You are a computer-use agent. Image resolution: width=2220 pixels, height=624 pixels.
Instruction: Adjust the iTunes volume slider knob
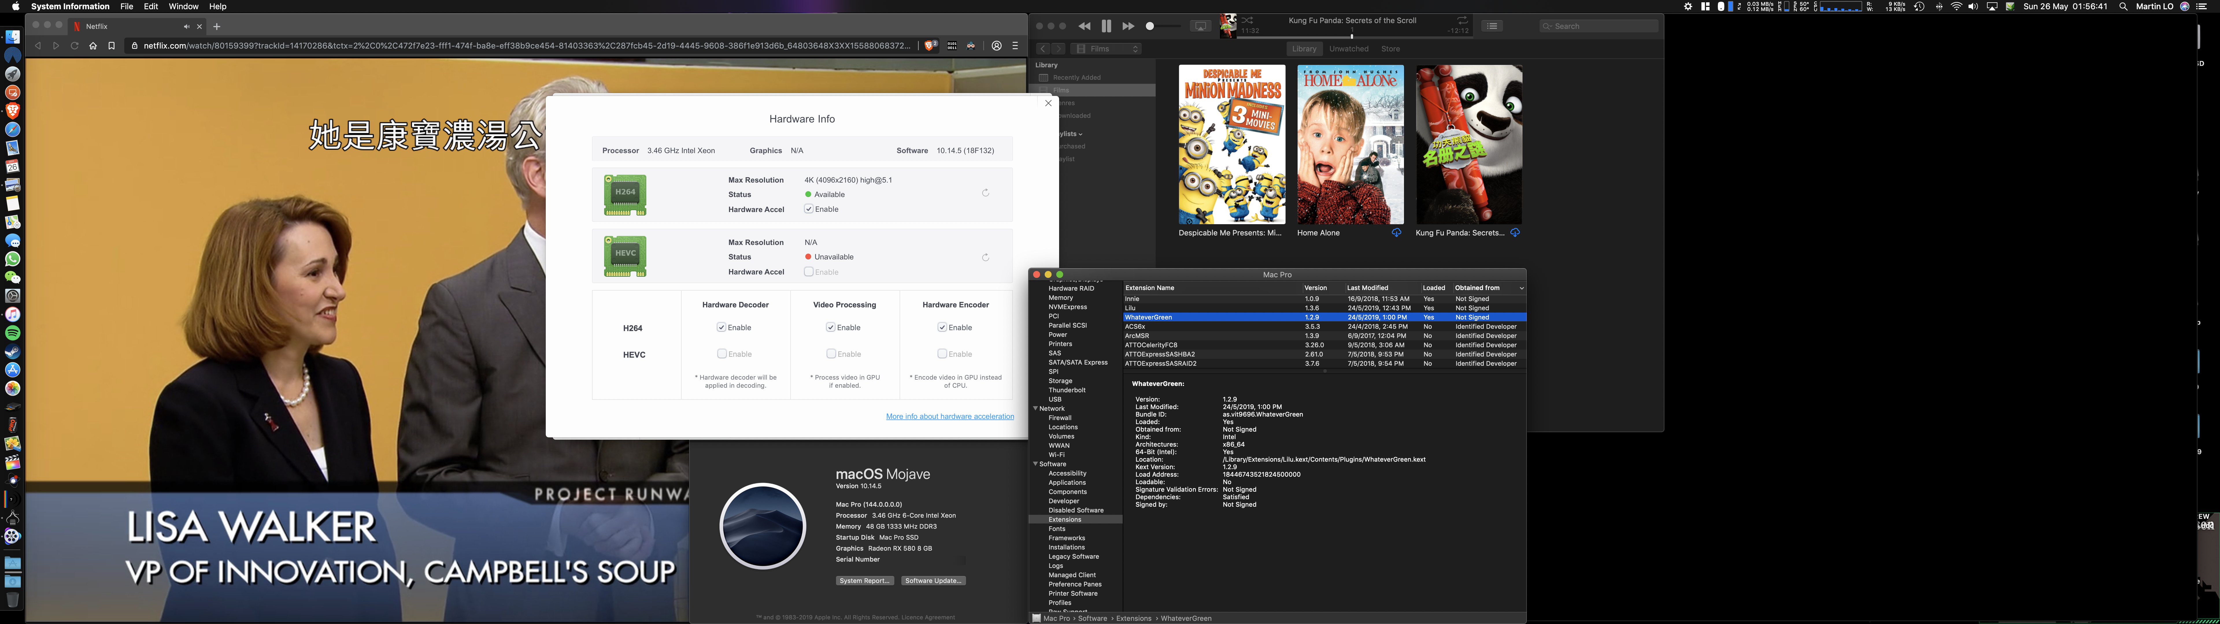(x=1150, y=26)
